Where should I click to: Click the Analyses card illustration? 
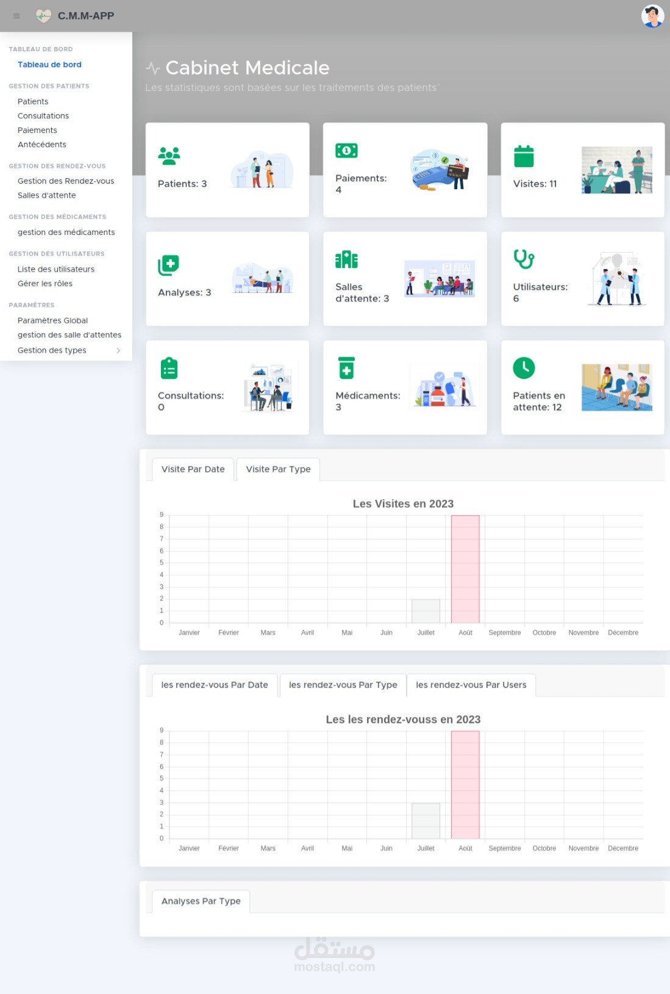[x=262, y=278]
